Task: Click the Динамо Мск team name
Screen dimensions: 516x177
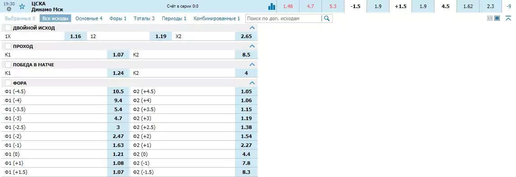Action: [47, 9]
